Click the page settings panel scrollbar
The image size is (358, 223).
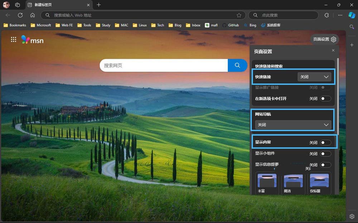(x=338, y=96)
